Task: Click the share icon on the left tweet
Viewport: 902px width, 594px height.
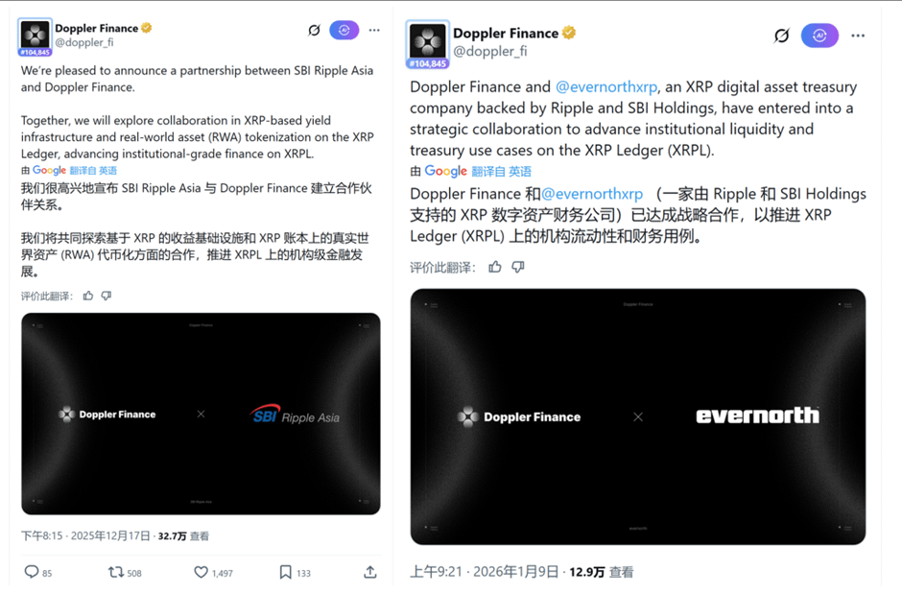Action: (370, 572)
